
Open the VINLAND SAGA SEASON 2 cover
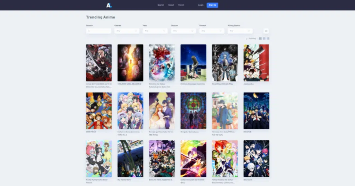pos(130,63)
